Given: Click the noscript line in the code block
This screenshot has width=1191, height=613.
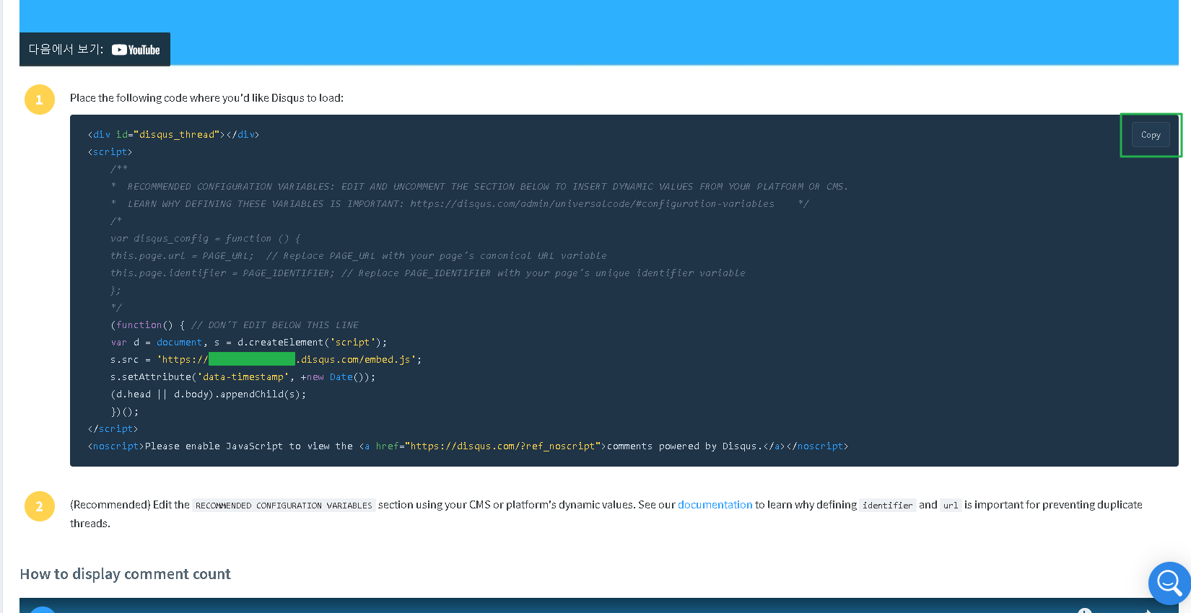Looking at the screenshot, I should (468, 446).
